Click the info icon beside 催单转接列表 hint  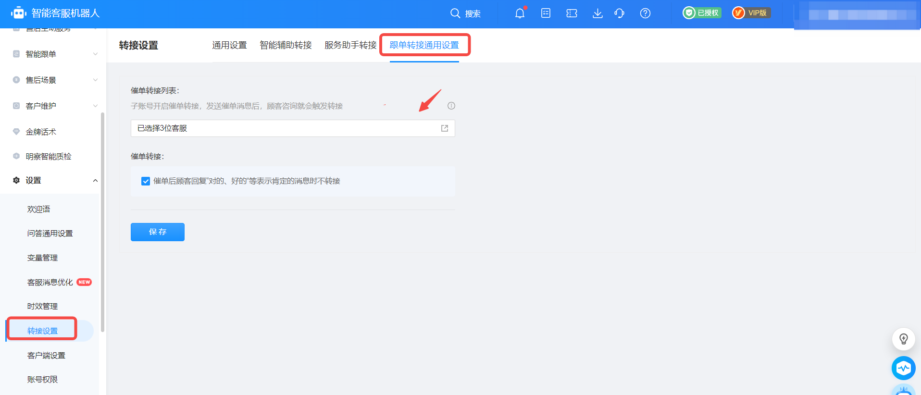(451, 106)
